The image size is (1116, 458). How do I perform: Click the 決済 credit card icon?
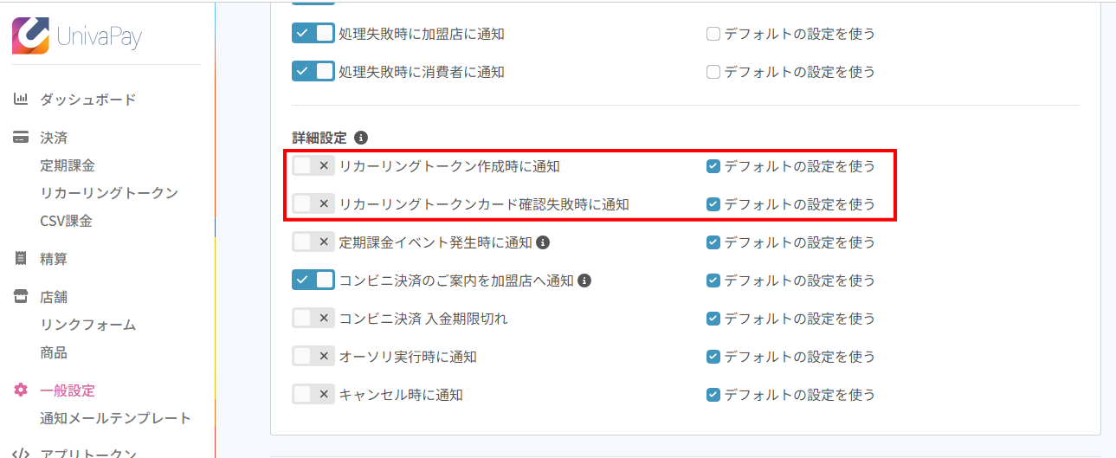click(21, 138)
